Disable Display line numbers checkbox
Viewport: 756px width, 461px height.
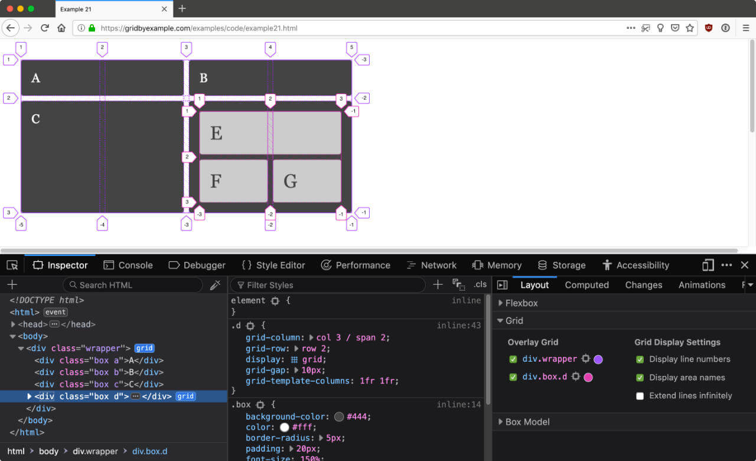[640, 359]
